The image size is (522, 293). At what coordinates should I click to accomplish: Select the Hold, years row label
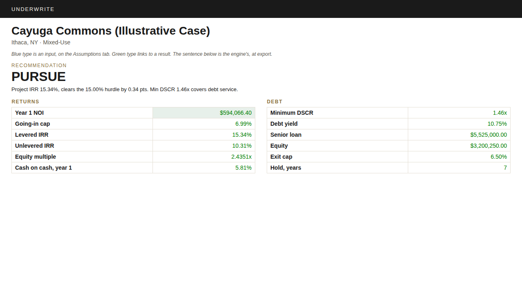[286, 168]
